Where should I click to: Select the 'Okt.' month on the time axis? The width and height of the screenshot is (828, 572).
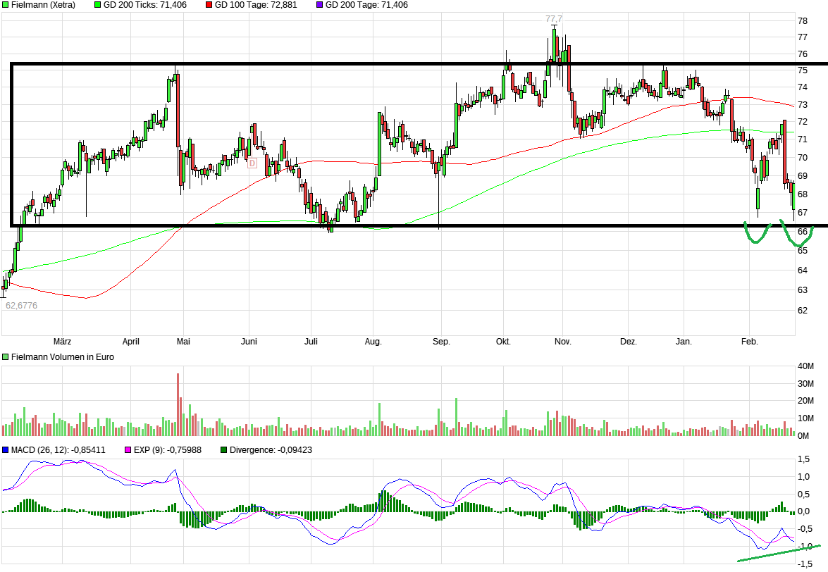(x=503, y=342)
